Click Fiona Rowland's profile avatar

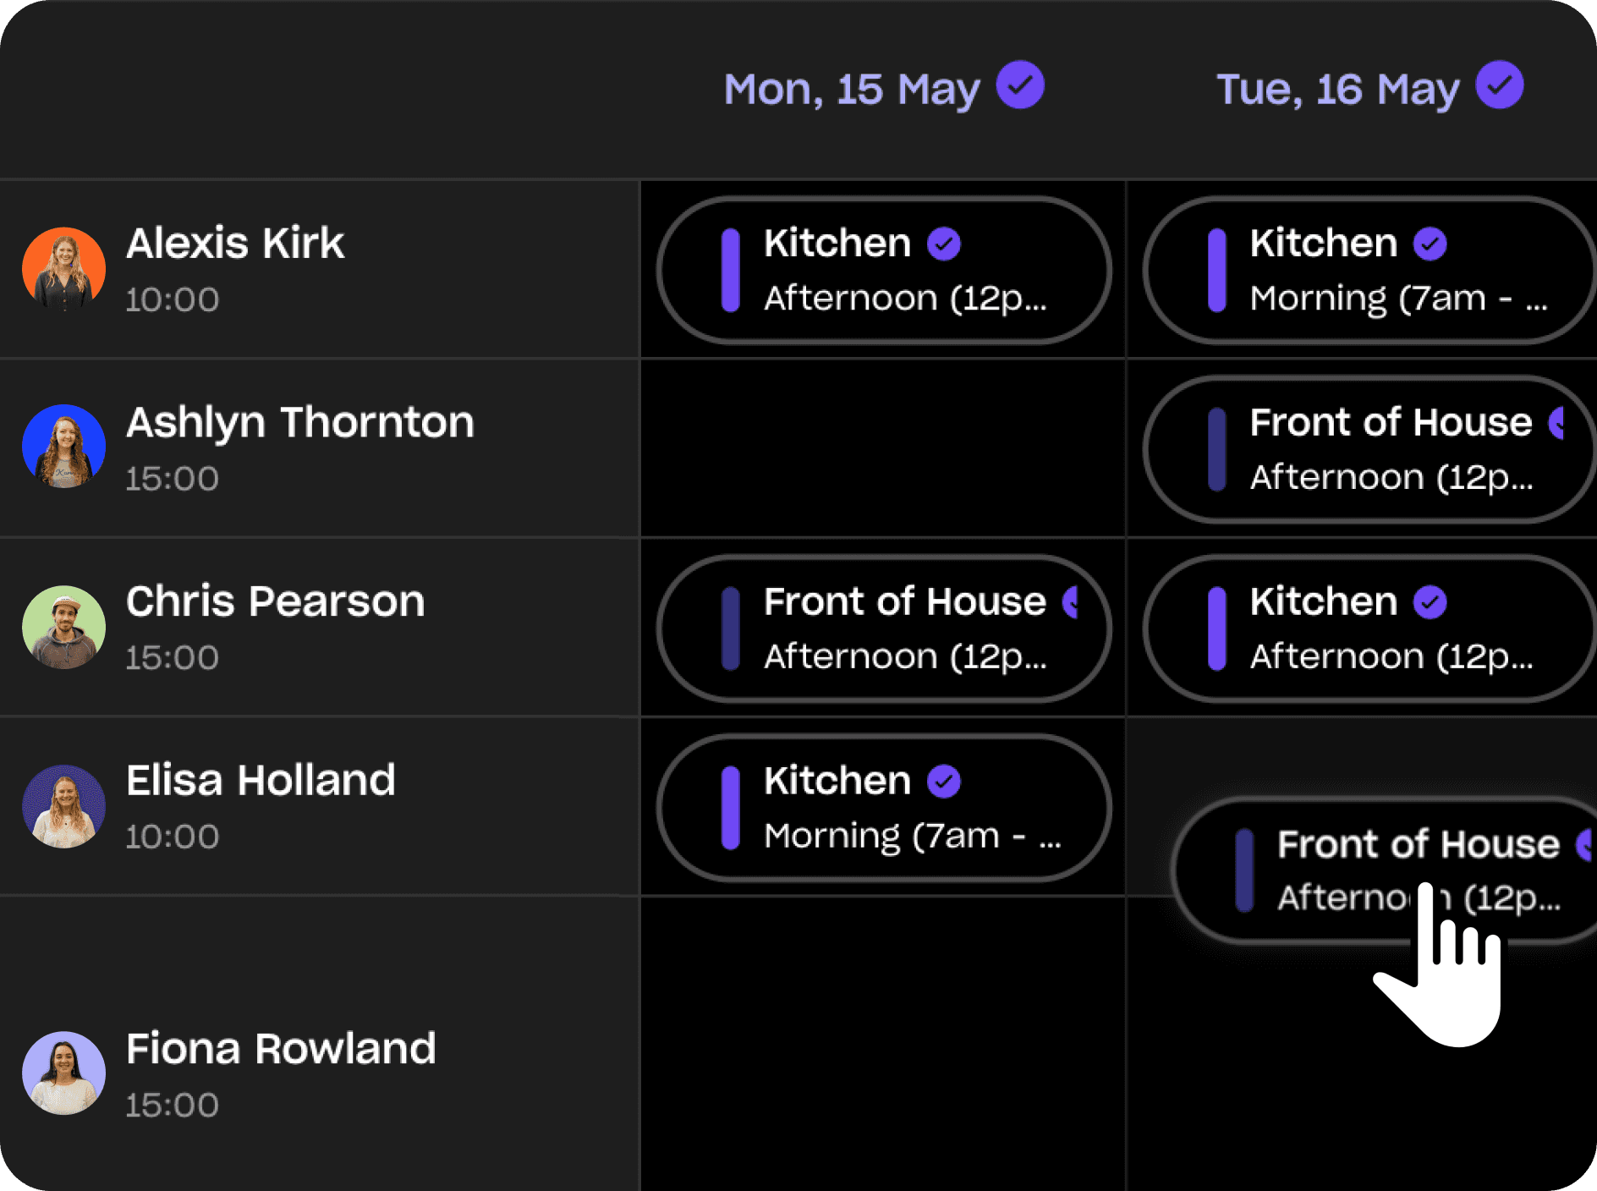click(64, 1073)
